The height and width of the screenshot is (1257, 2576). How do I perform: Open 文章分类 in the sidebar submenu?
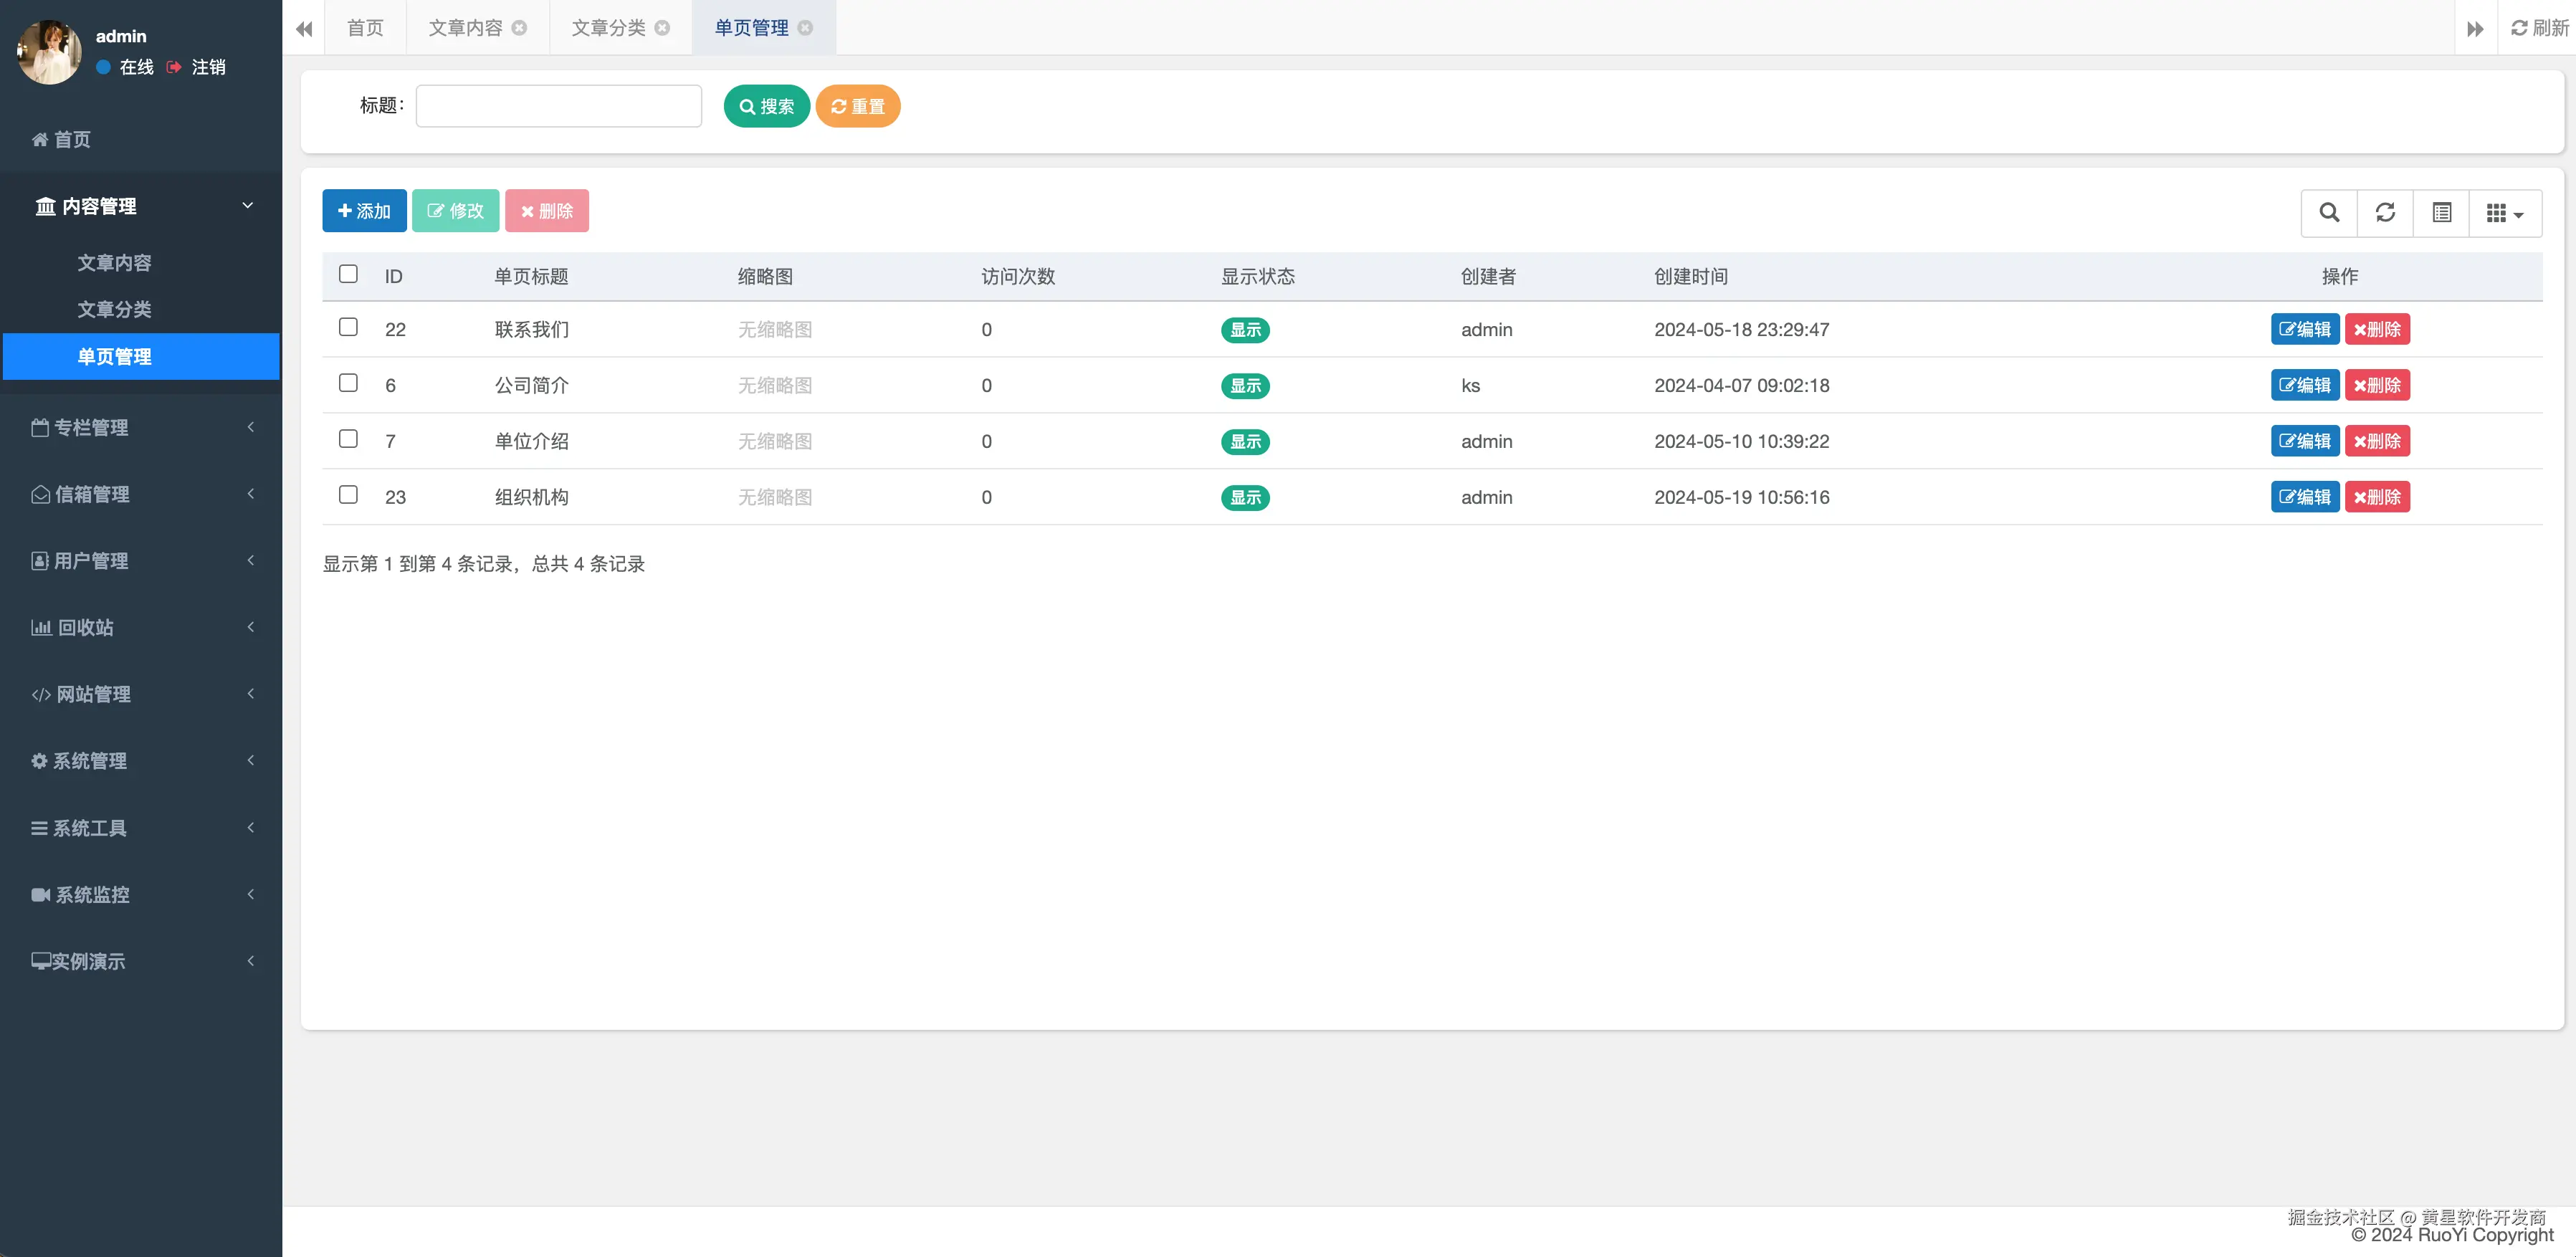(x=114, y=309)
